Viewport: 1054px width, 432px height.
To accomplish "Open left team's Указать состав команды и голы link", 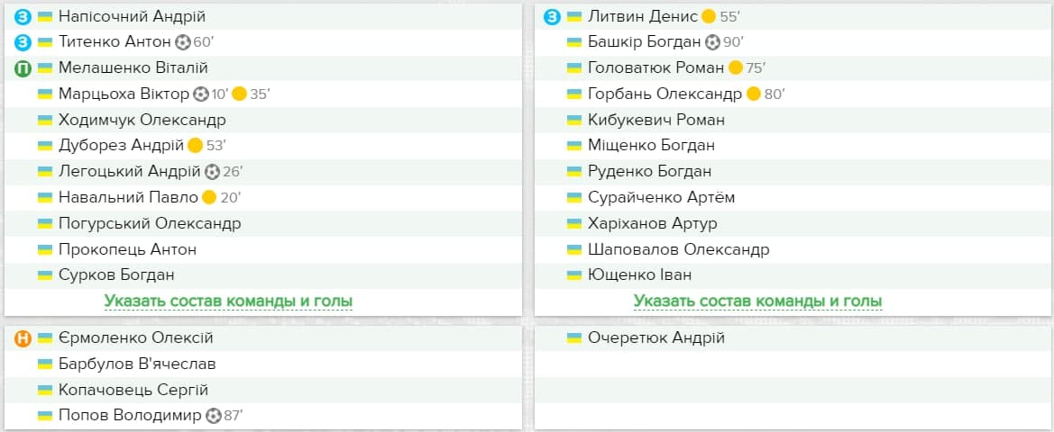I will 228,301.
